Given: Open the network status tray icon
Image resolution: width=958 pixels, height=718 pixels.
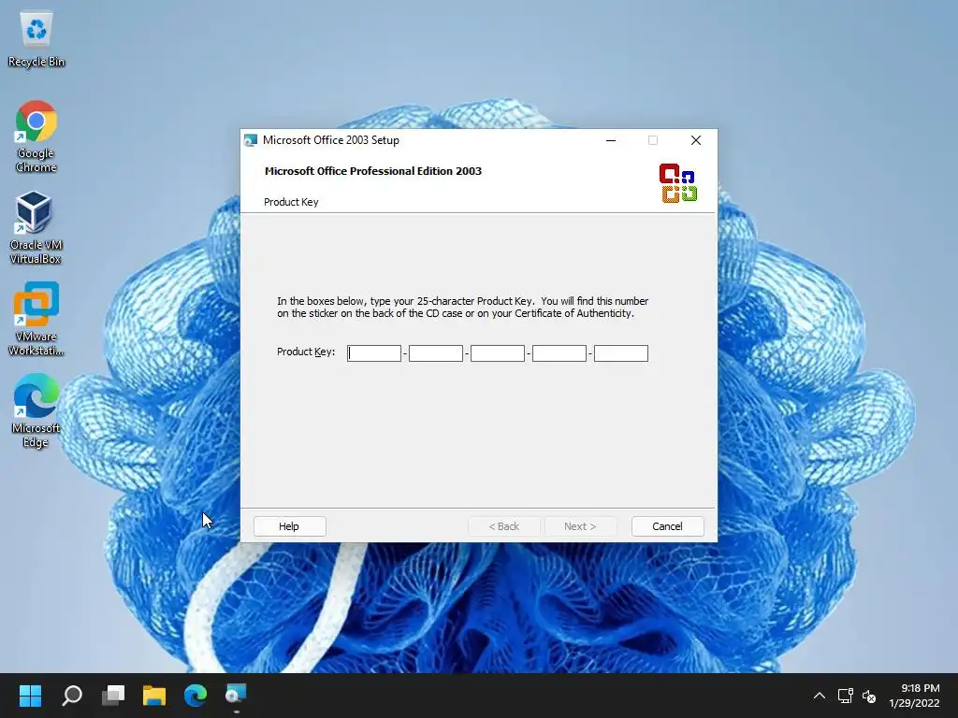Looking at the screenshot, I should [x=845, y=696].
